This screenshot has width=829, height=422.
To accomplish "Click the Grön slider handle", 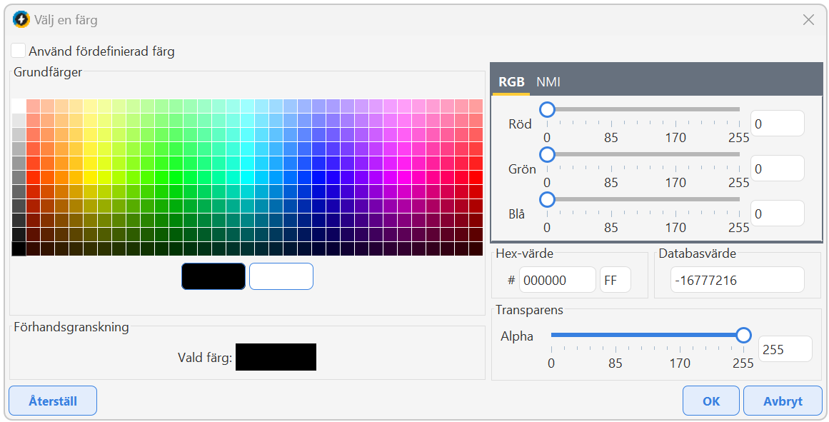I will click(547, 154).
